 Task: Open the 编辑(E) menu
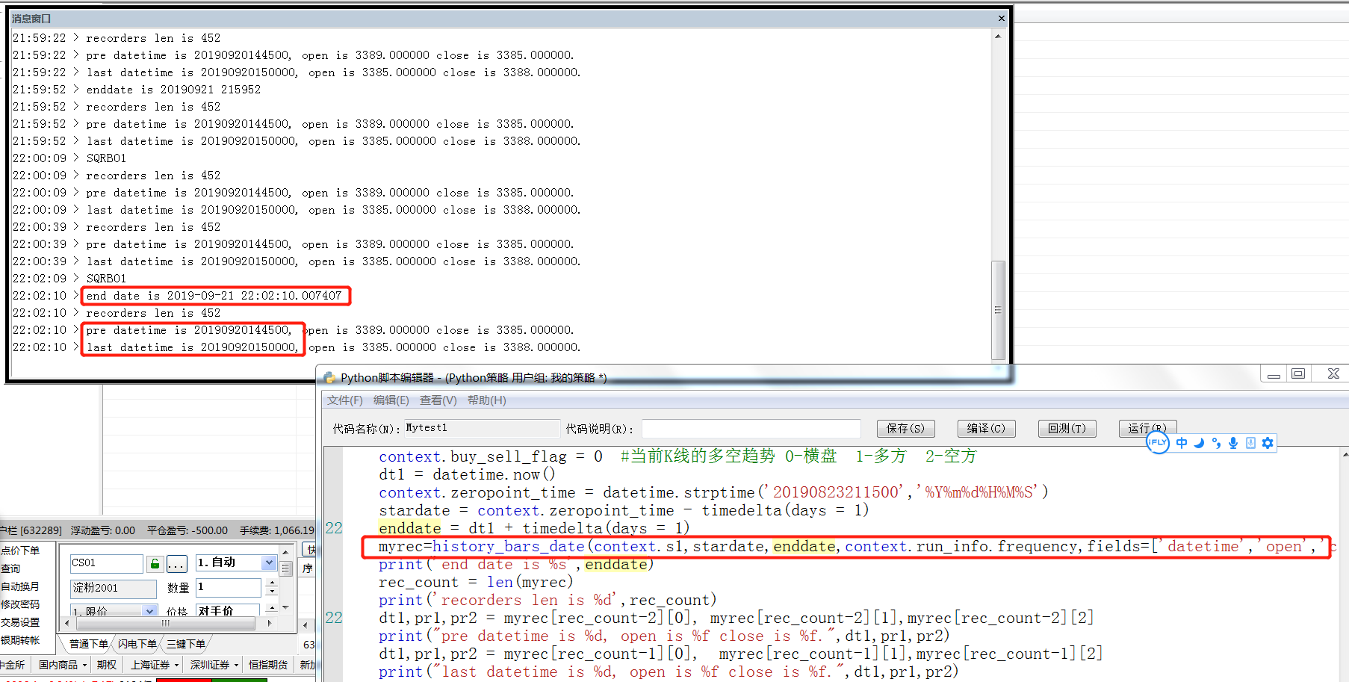pyautogui.click(x=391, y=400)
